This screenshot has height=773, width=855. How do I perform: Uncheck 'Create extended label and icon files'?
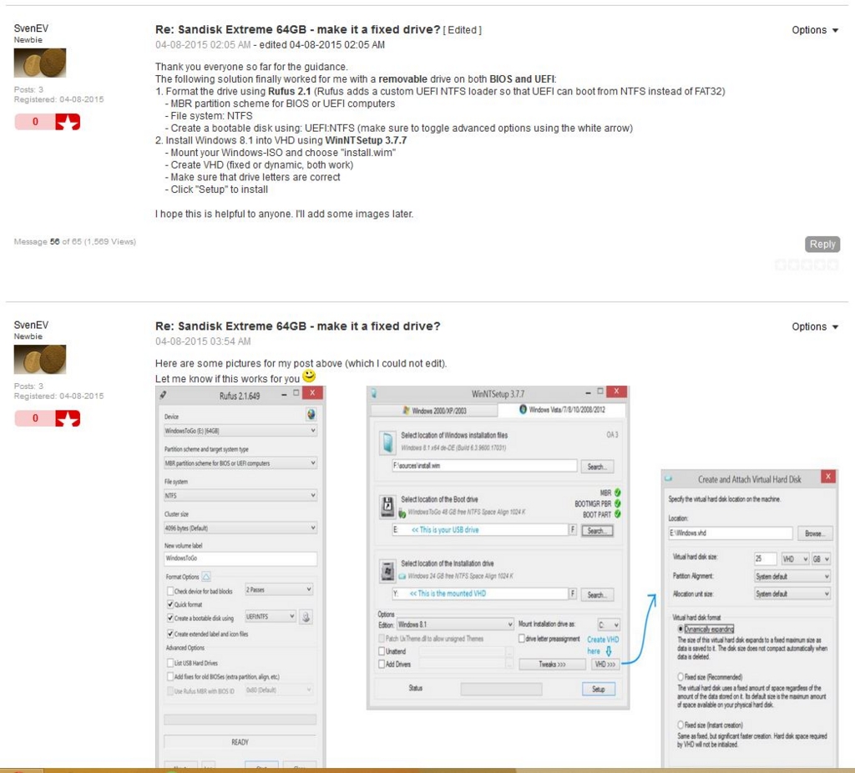pos(170,634)
